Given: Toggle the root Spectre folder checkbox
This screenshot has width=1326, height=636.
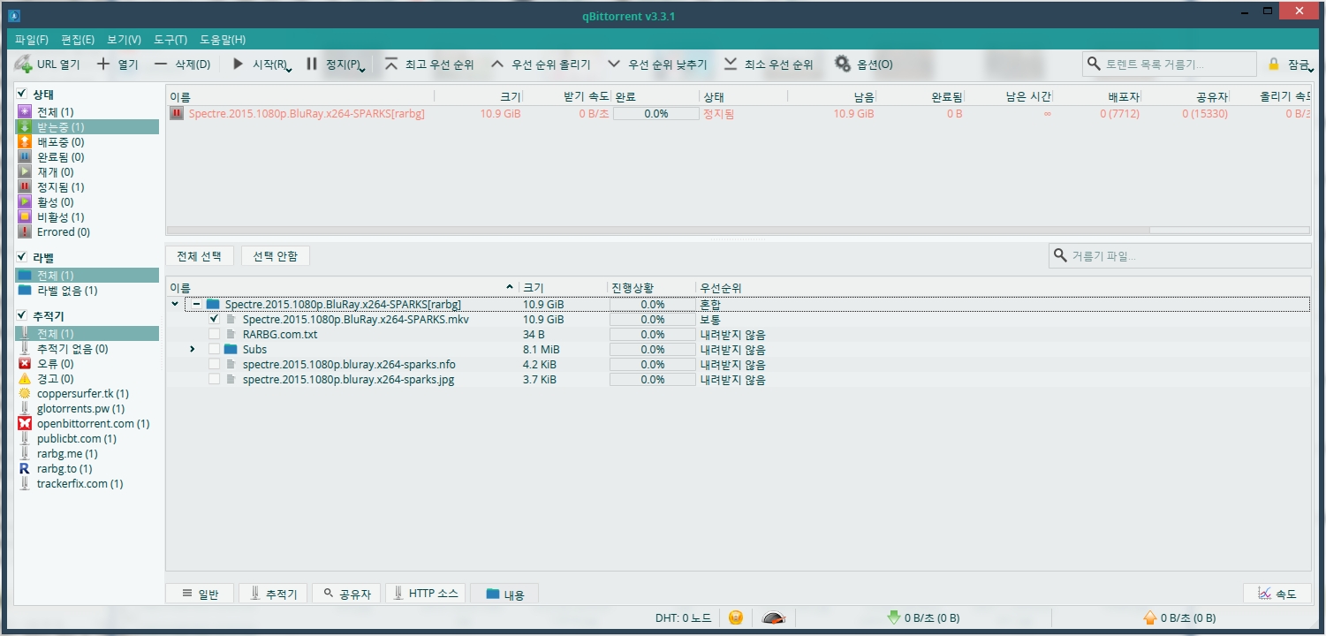Looking at the screenshot, I should pos(197,304).
